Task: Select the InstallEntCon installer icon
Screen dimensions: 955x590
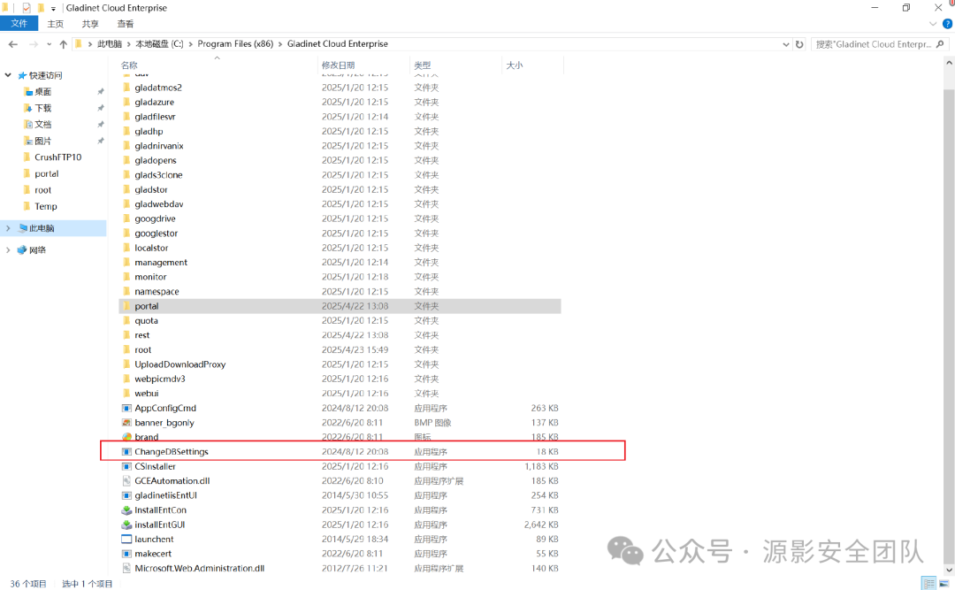Action: [126, 510]
